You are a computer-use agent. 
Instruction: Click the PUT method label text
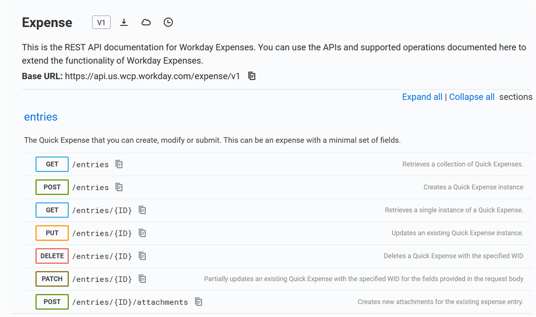[52, 233]
